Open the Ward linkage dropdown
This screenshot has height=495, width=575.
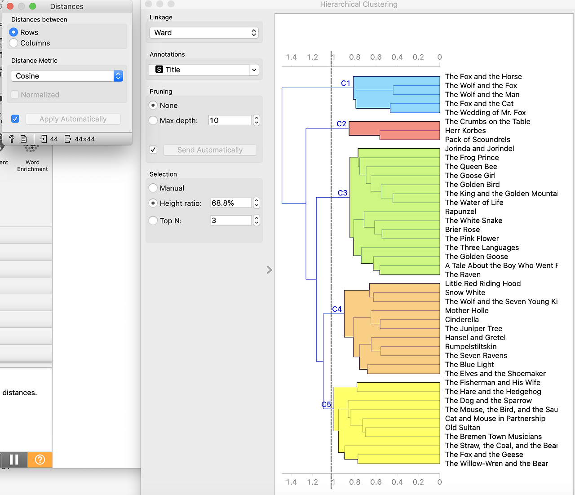204,32
